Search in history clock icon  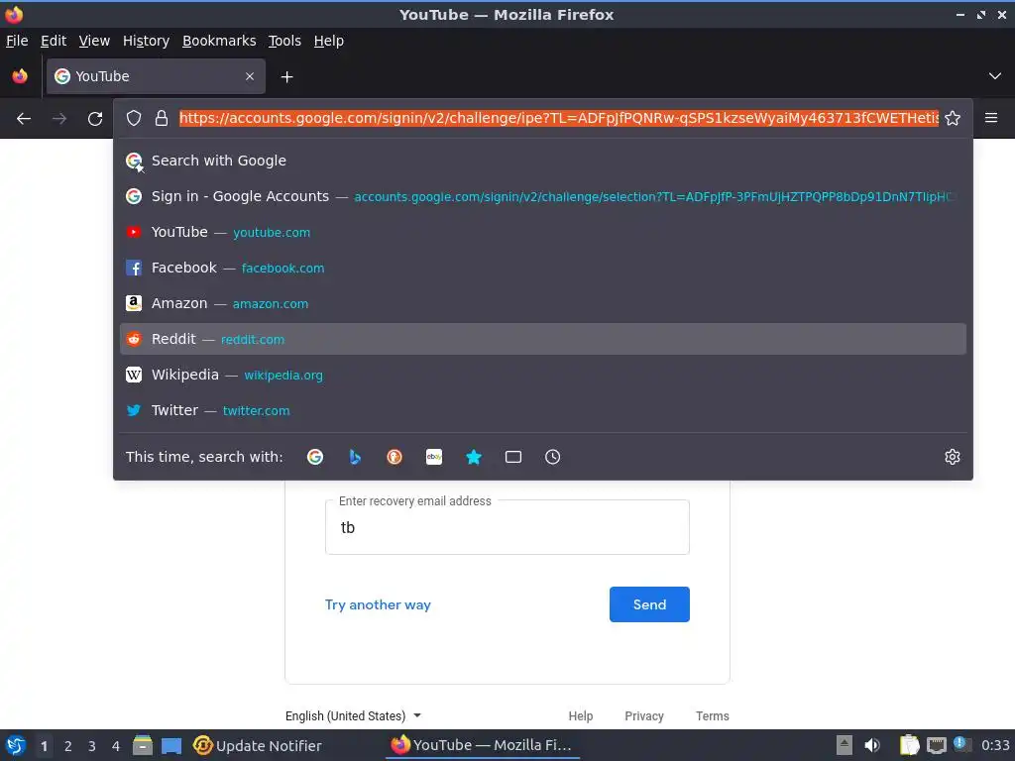(x=553, y=457)
